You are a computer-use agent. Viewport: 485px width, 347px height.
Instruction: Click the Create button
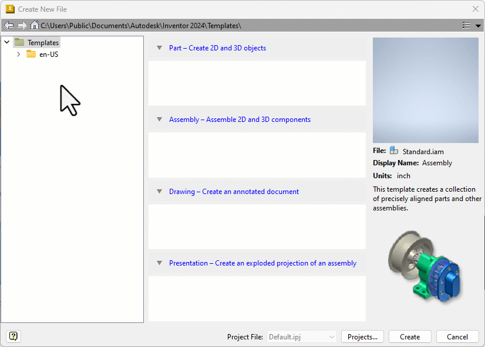click(x=410, y=337)
